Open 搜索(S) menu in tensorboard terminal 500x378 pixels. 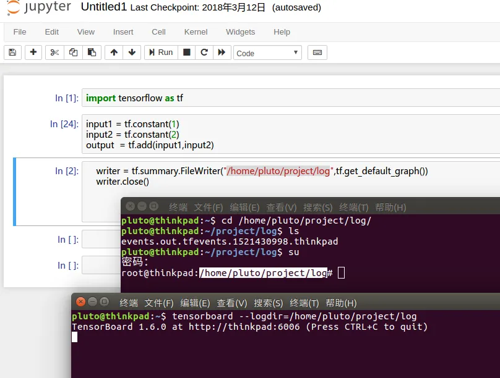click(x=268, y=303)
